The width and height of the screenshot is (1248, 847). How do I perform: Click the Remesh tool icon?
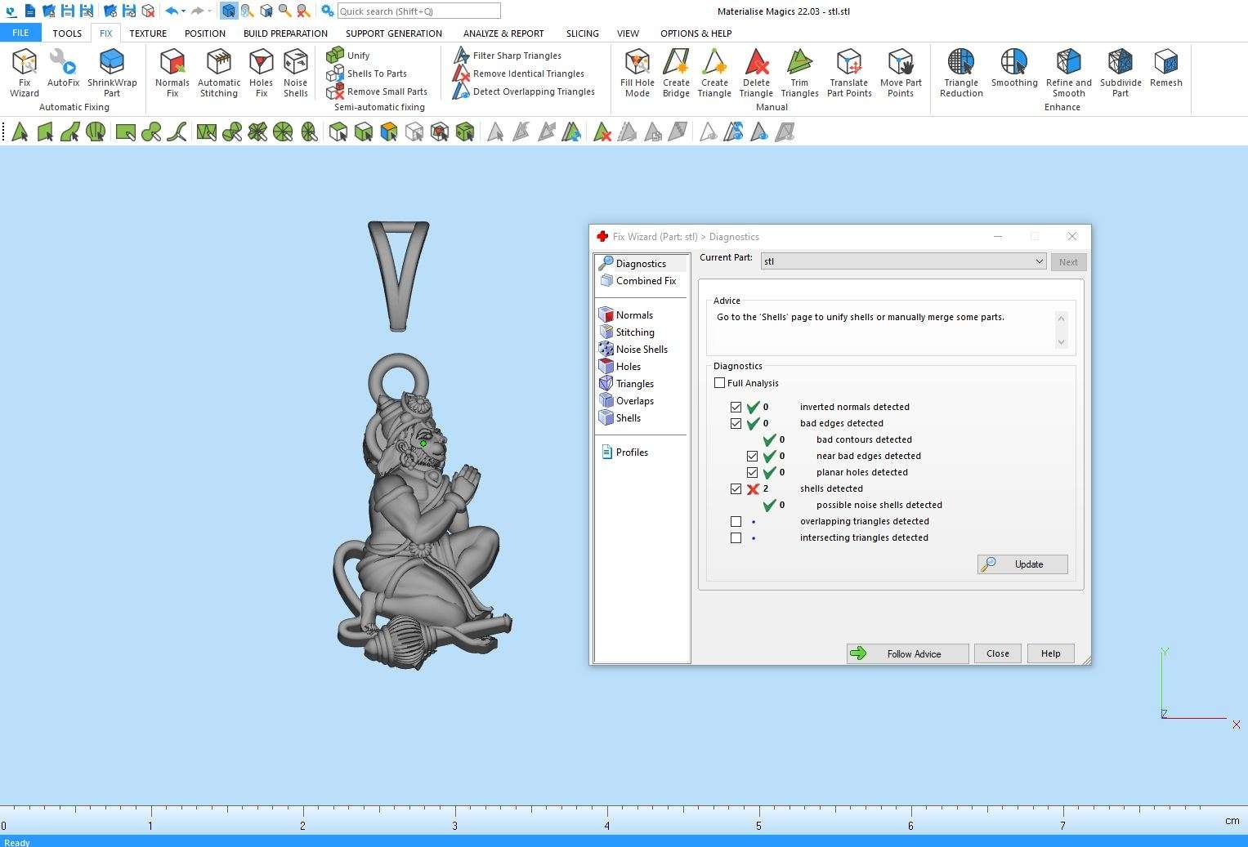coord(1165,68)
